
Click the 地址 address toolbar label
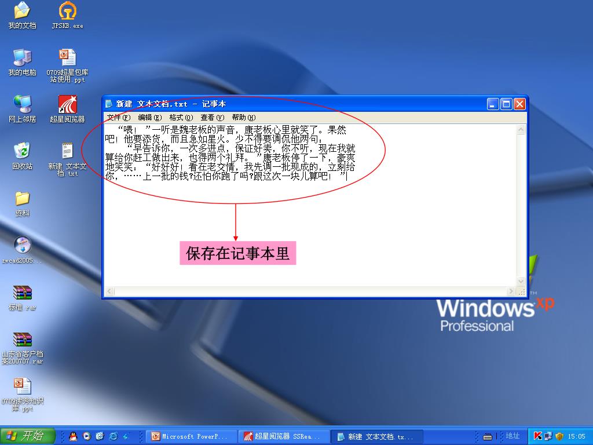(x=513, y=436)
